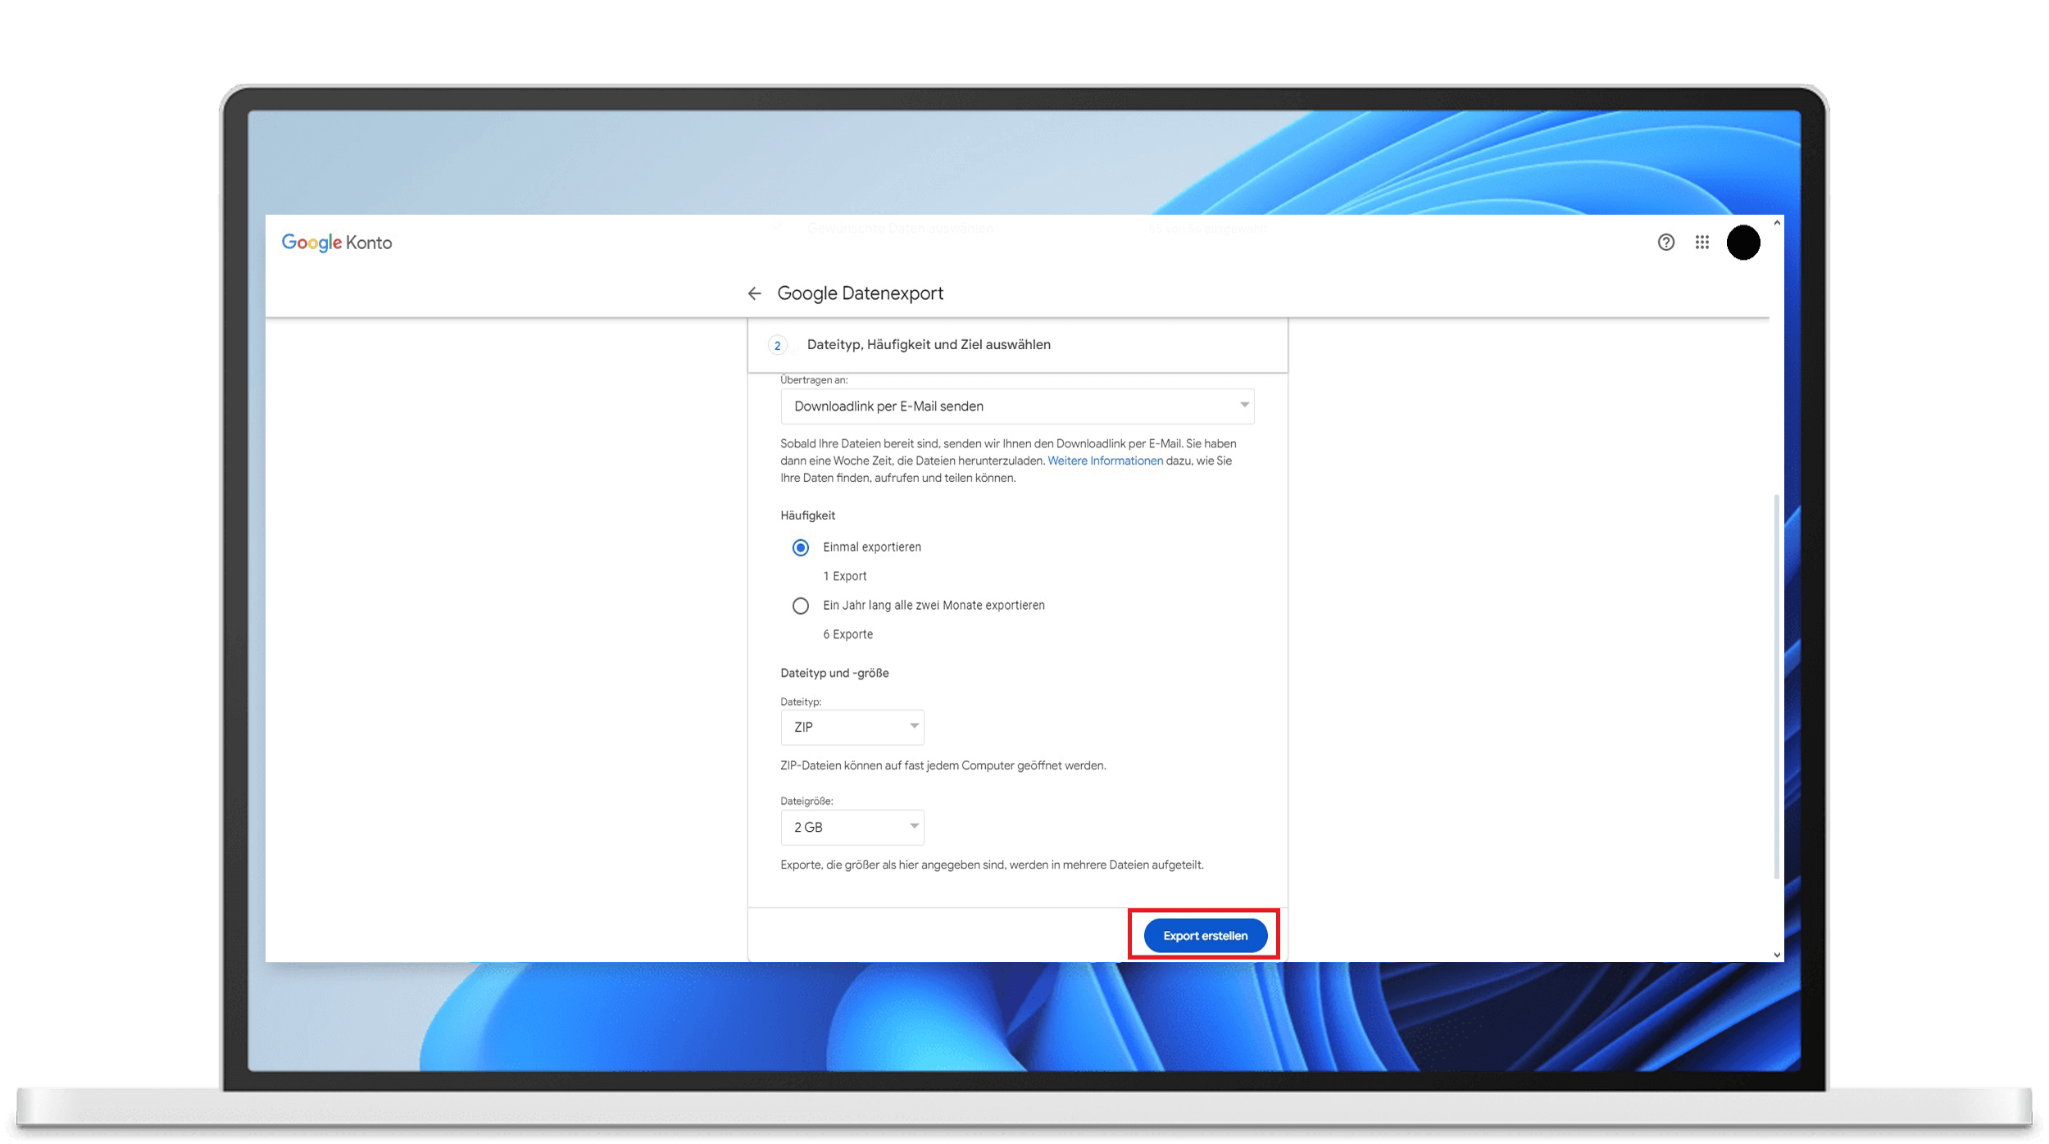Open the Übertragen an dropdown

pyautogui.click(x=1016, y=406)
